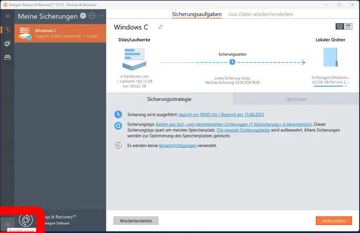Minimize the Paragon window
This screenshot has height=233, width=360.
326,4
